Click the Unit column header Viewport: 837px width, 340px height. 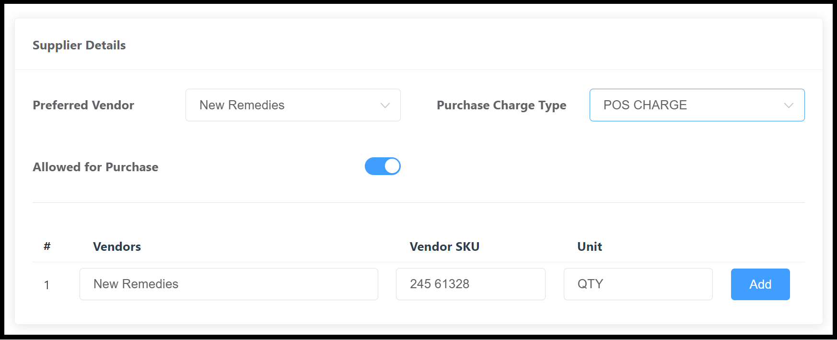click(589, 246)
